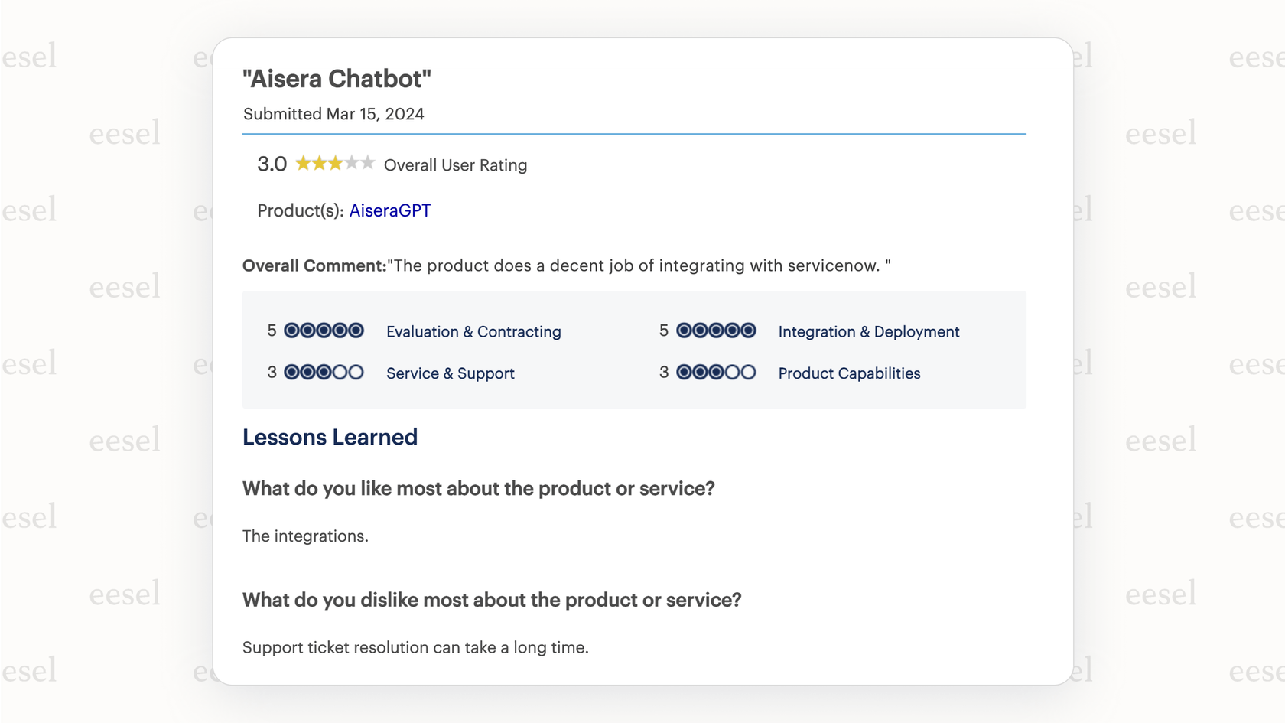1285x723 pixels.
Task: Click Product Capabilities rating dots
Action: 716,373
